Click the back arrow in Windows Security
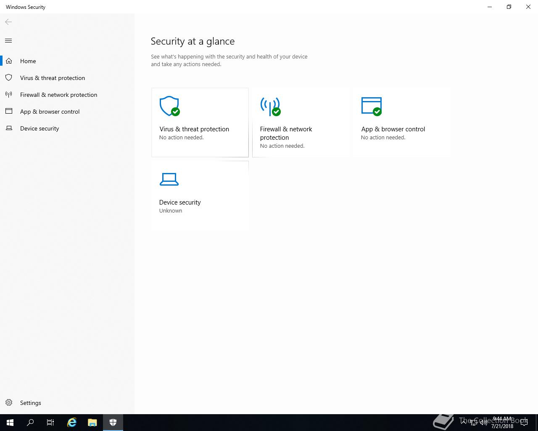The height and width of the screenshot is (431, 538). pyautogui.click(x=8, y=22)
